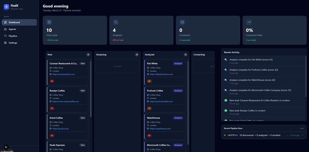Open the Dashboard menu item
The height and width of the screenshot is (152, 309).
point(19,22)
